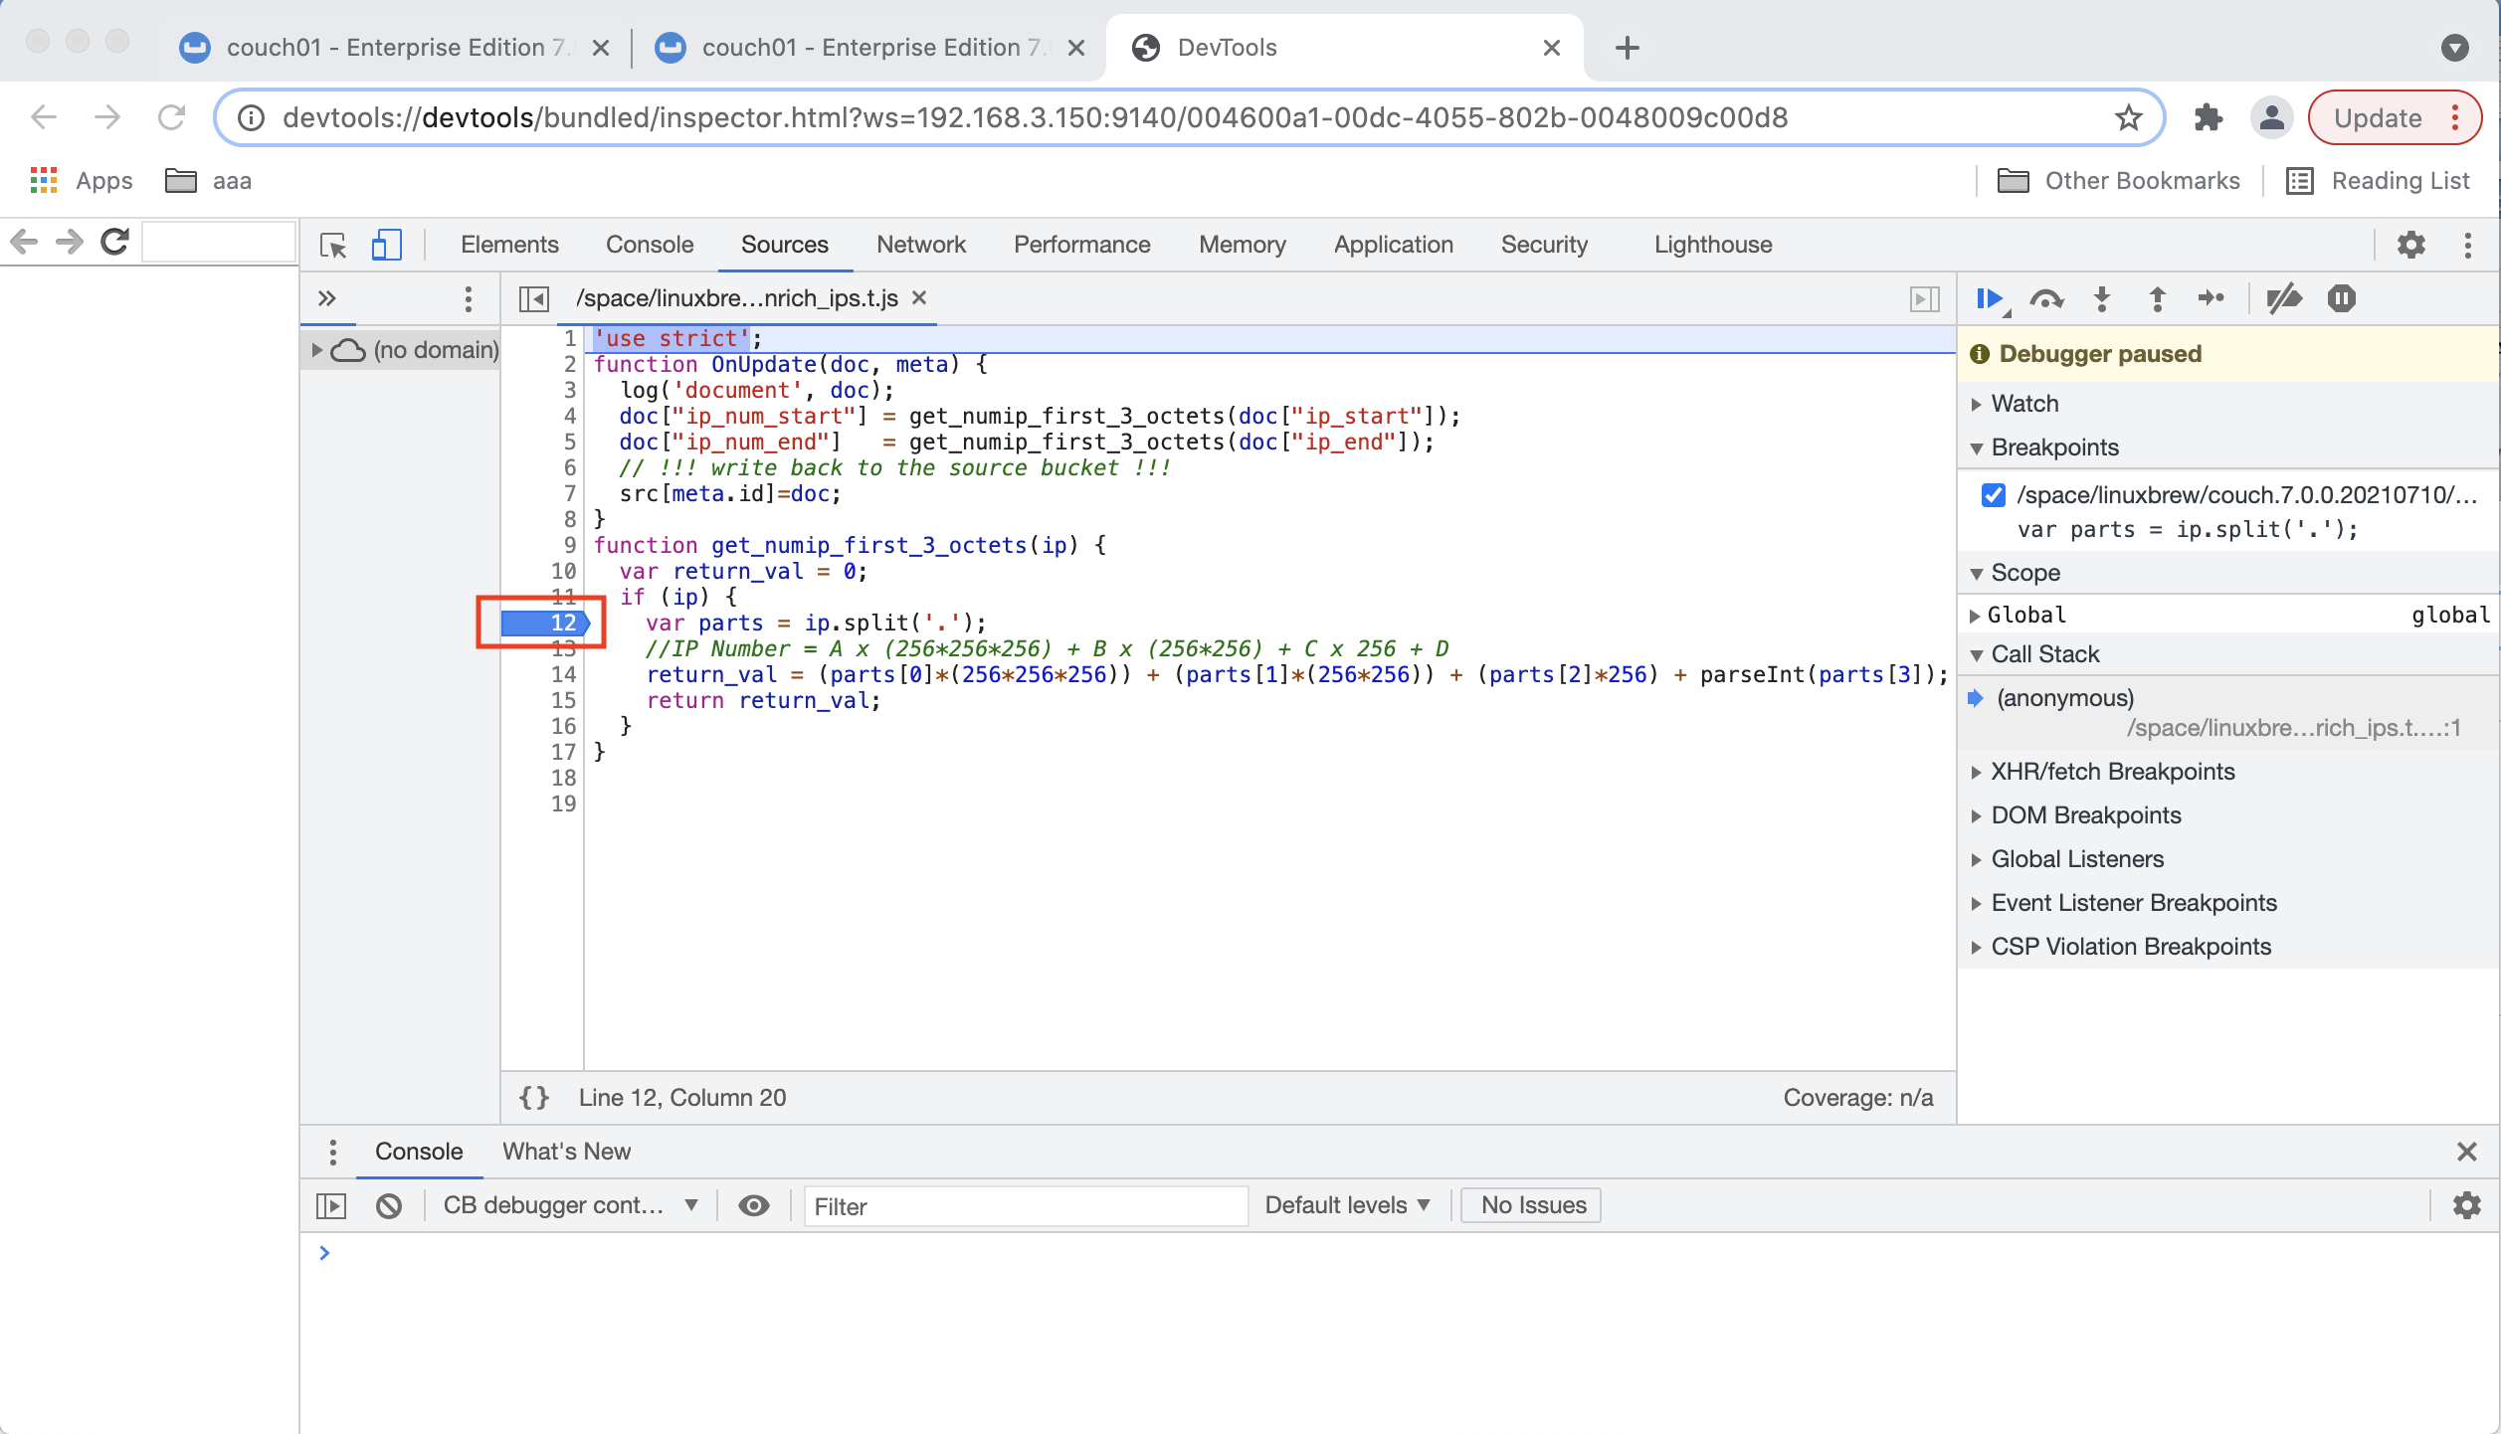This screenshot has height=1434, width=2501.
Task: Click the Step out of current function icon
Action: 2158,297
